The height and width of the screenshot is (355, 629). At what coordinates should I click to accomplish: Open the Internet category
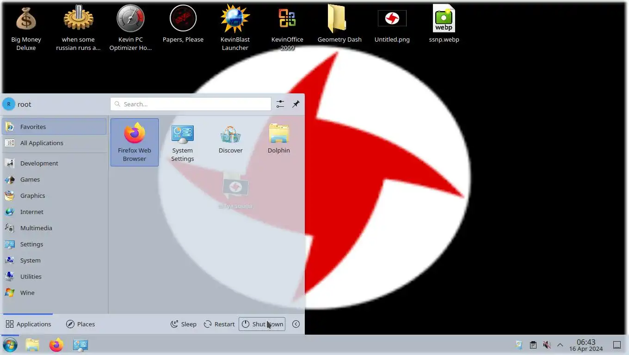click(x=55, y=212)
